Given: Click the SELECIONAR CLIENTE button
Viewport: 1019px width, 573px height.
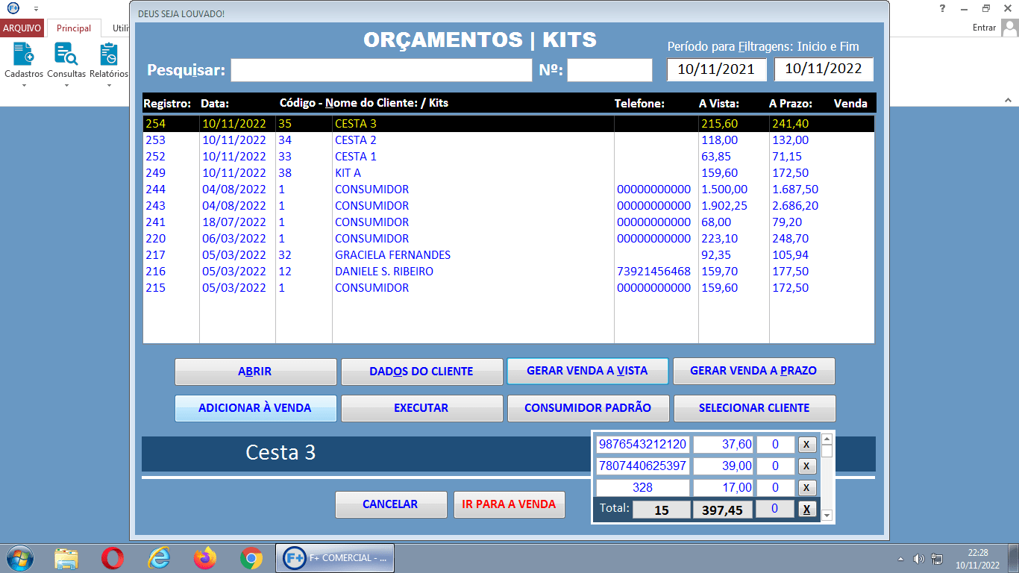Looking at the screenshot, I should click(754, 408).
